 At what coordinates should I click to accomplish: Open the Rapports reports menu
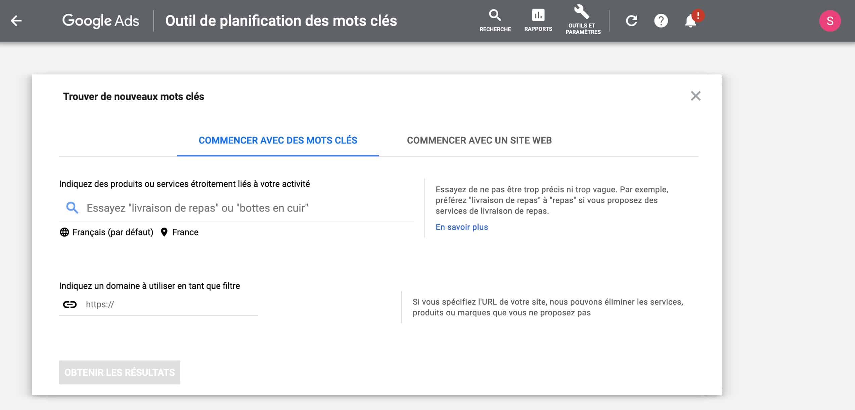coord(538,21)
